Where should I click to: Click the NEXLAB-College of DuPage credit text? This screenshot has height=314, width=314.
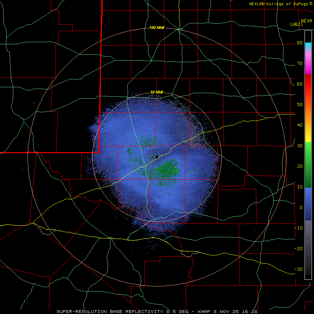278,4
